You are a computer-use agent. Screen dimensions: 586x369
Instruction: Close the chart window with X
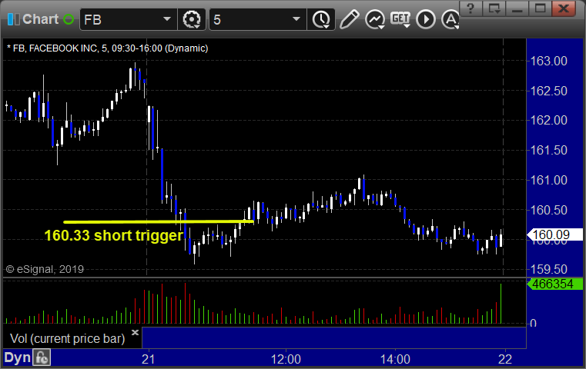tap(564, 8)
